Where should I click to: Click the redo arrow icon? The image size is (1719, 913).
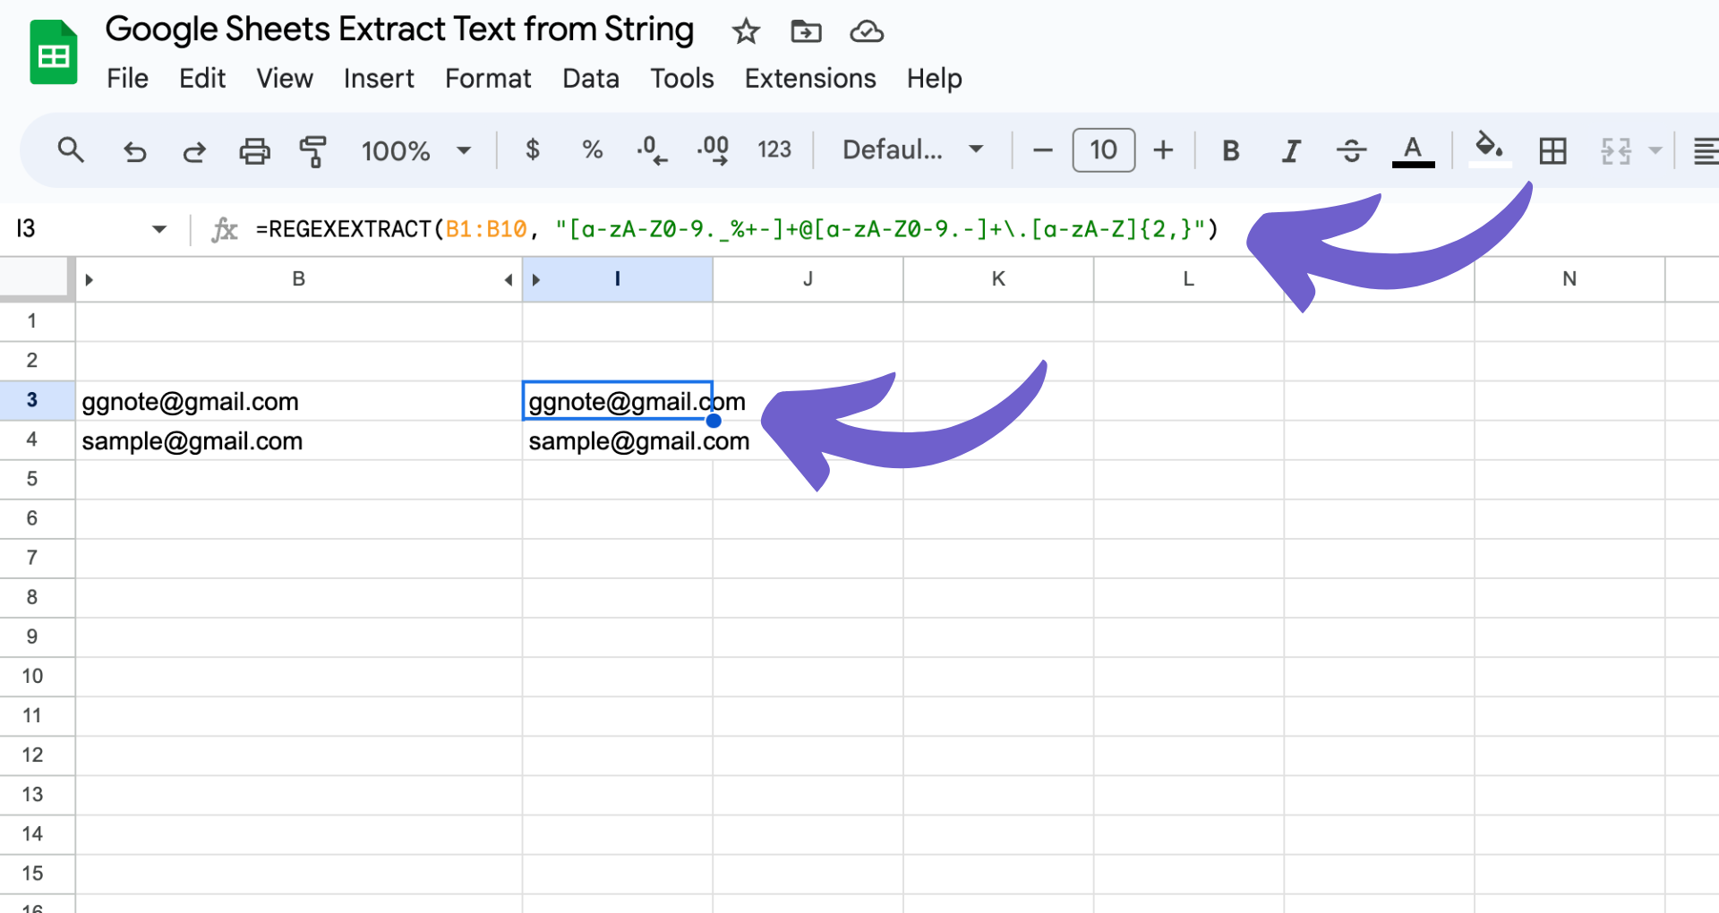tap(194, 151)
